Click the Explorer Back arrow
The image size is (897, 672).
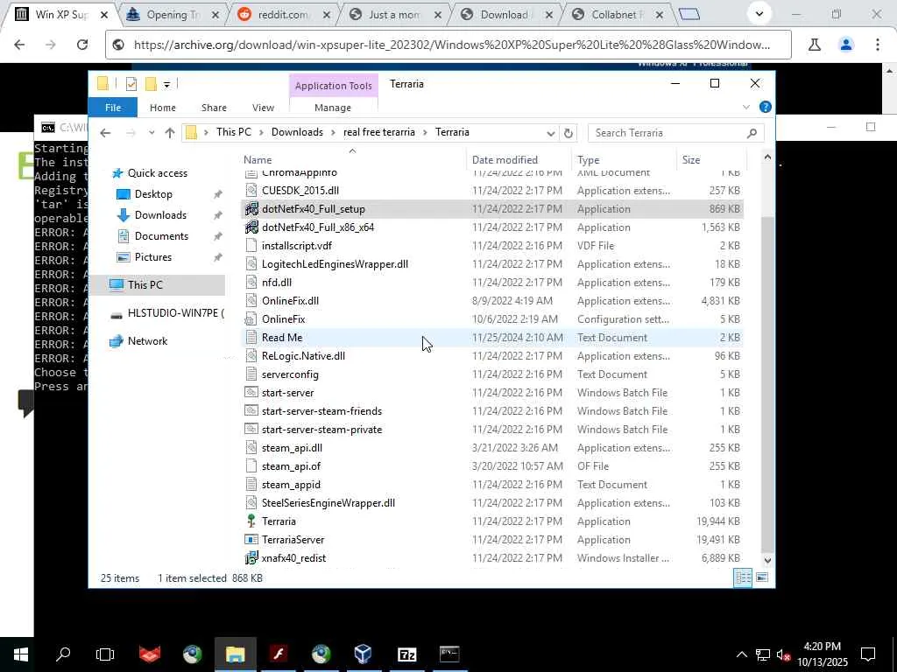click(105, 133)
